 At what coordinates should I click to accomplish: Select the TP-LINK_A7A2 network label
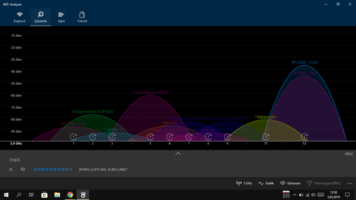pos(73,124)
